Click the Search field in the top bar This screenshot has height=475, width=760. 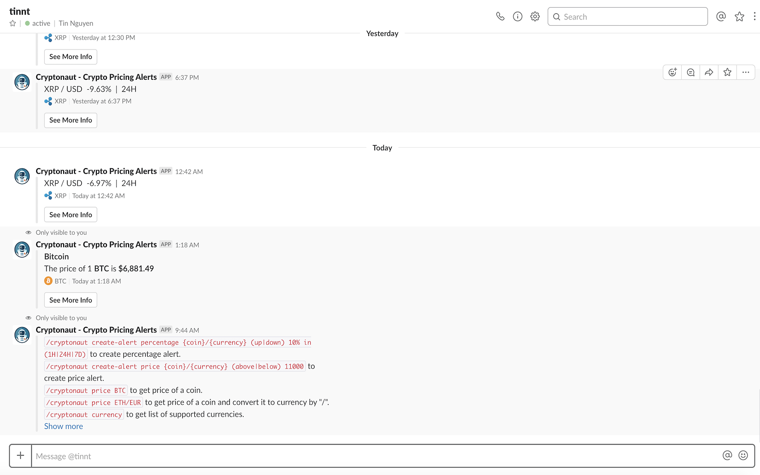point(627,16)
